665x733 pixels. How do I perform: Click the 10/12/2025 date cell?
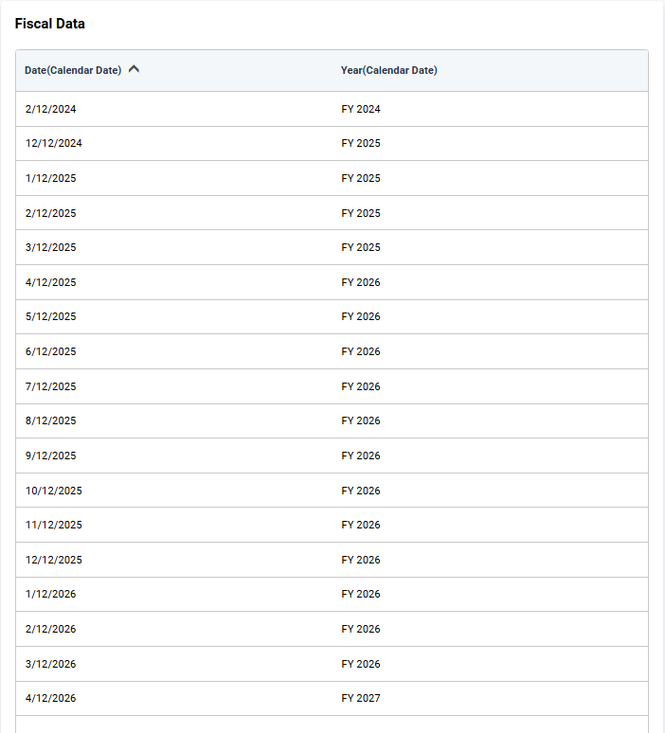54,491
